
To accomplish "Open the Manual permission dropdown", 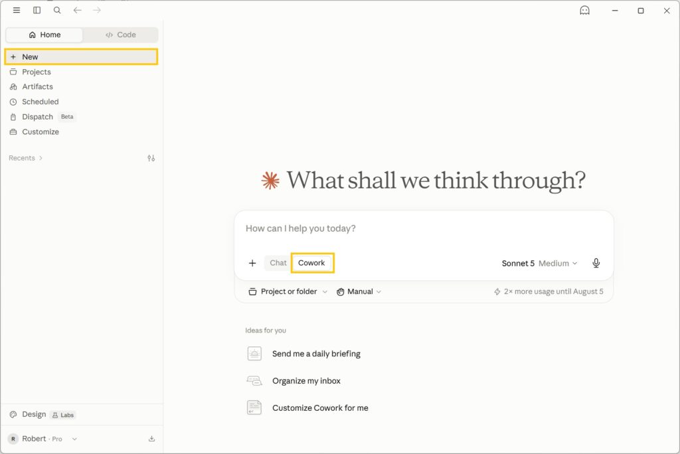I will click(359, 292).
